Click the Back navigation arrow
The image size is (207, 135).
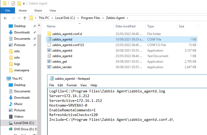(x=5, y=18)
